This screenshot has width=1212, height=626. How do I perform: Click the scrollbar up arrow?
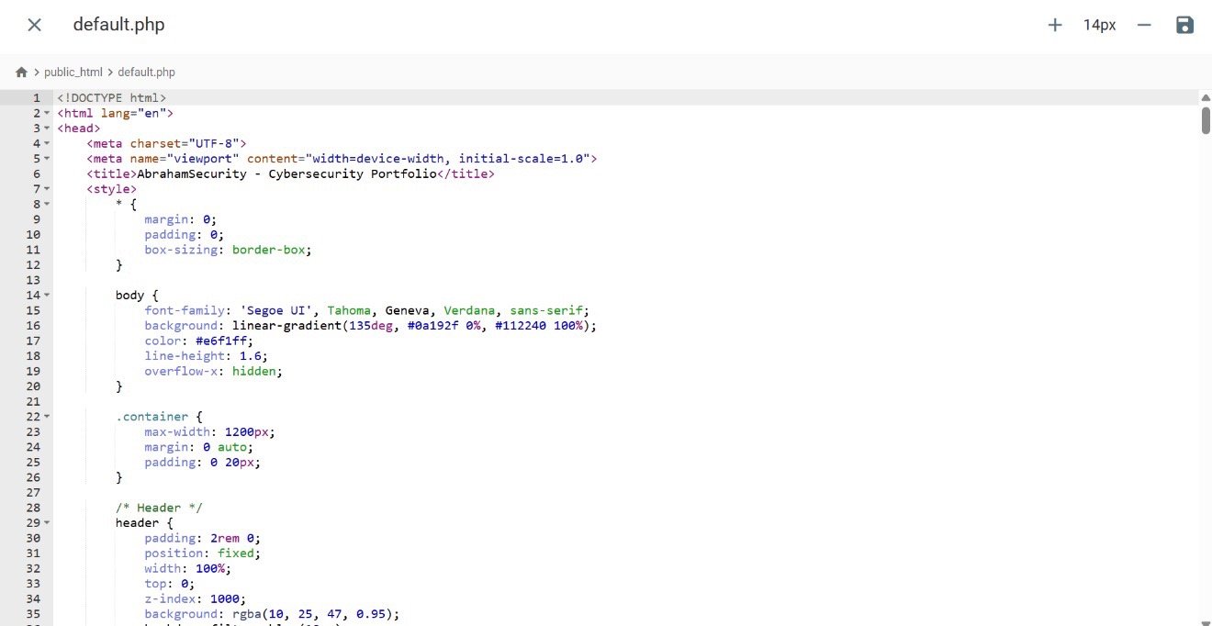tap(1205, 97)
